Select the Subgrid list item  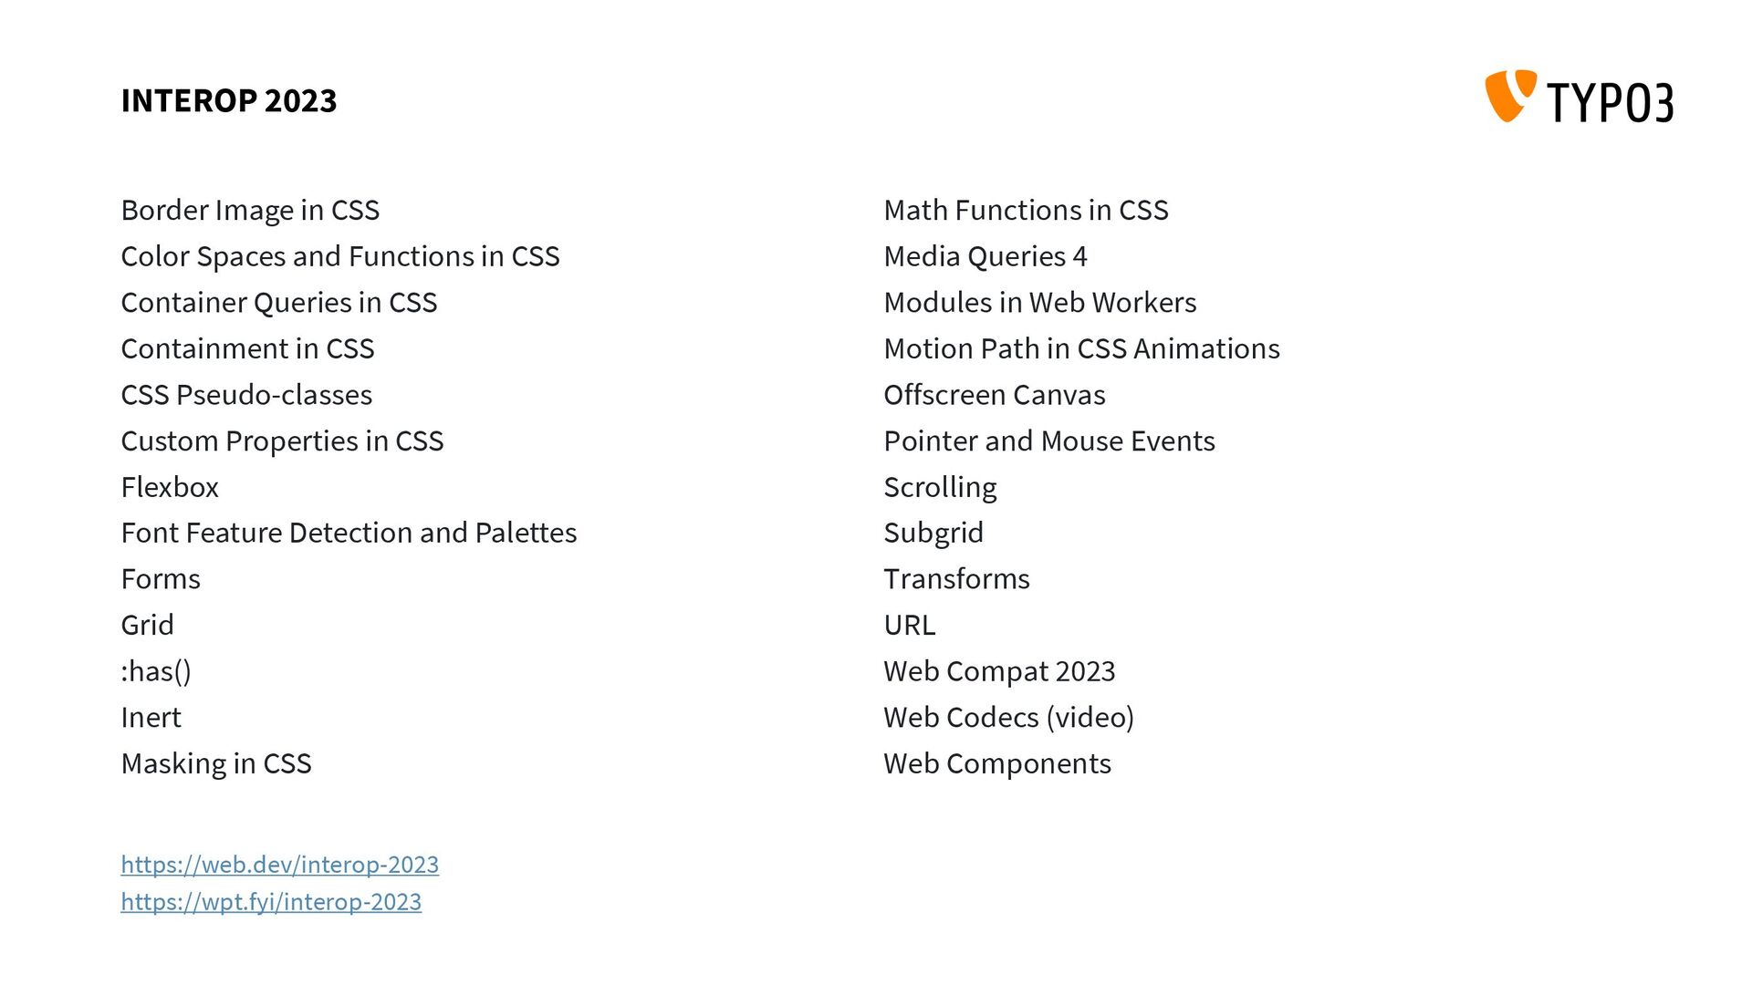pyautogui.click(x=933, y=534)
